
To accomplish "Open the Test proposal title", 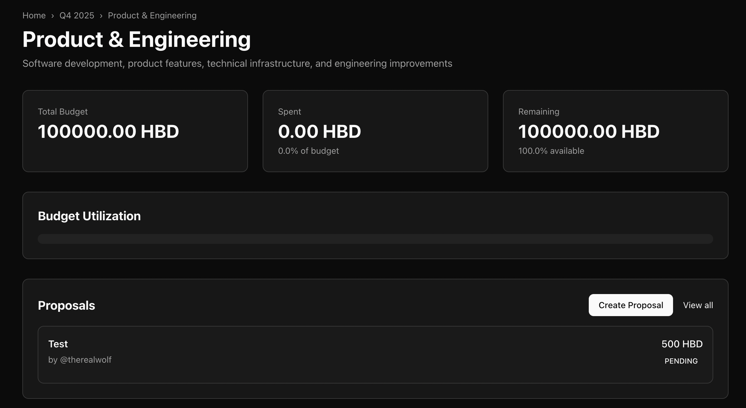I will click(x=58, y=344).
